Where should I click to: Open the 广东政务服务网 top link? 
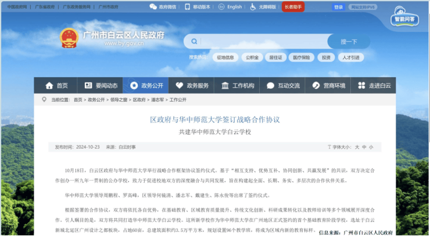click(77, 7)
